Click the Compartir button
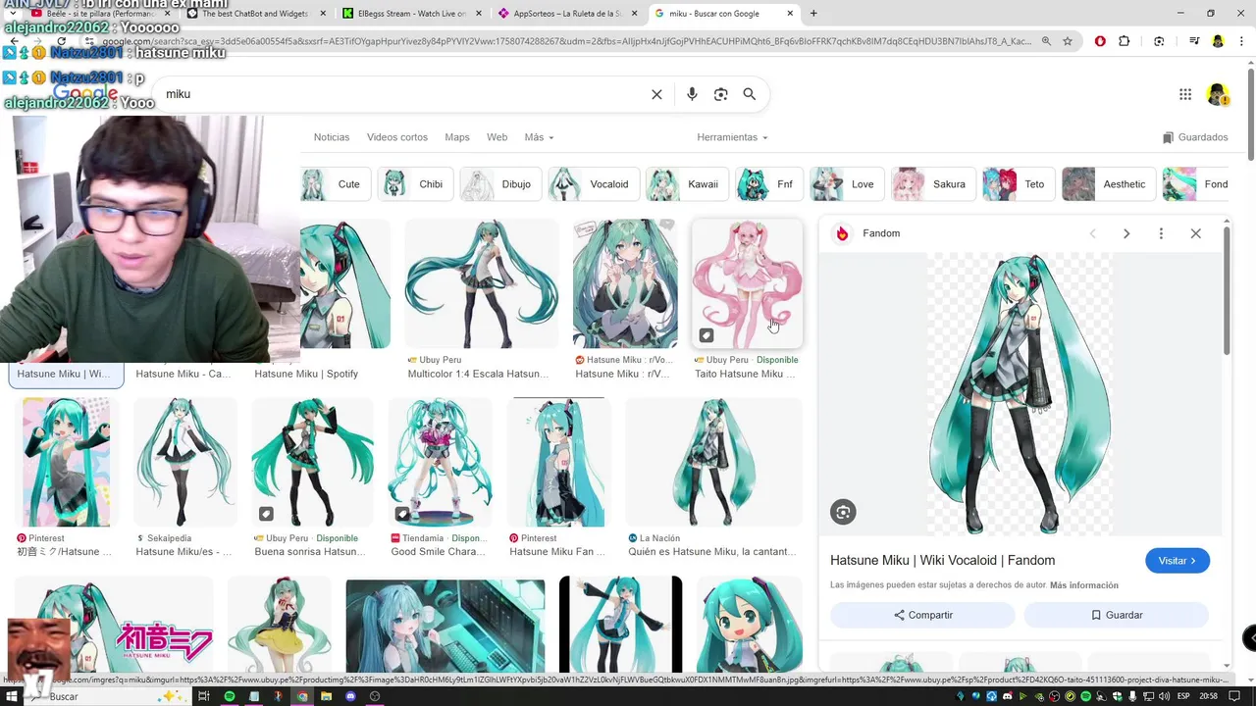Viewport: 1256px width, 706px height. coord(922,615)
